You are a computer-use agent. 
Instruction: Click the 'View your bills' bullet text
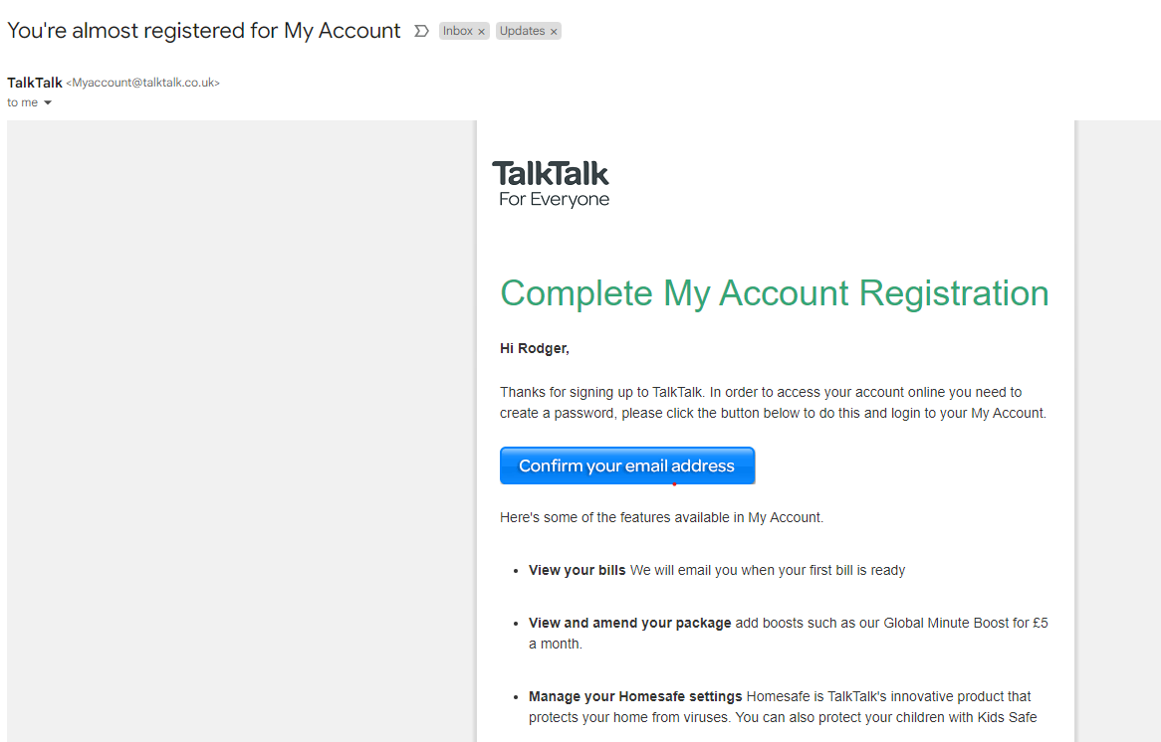[x=577, y=570]
